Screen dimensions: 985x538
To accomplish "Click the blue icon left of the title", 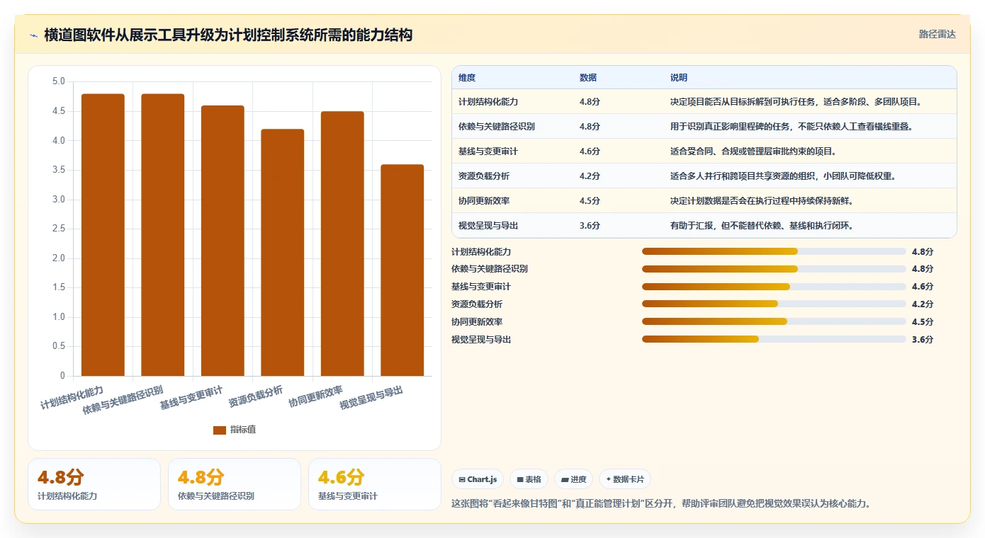I will pyautogui.click(x=33, y=35).
